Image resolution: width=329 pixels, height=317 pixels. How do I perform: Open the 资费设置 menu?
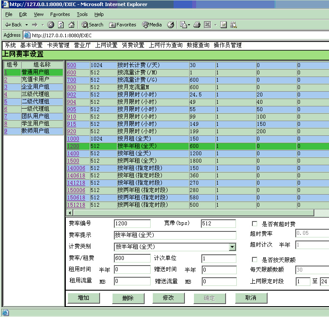133,45
